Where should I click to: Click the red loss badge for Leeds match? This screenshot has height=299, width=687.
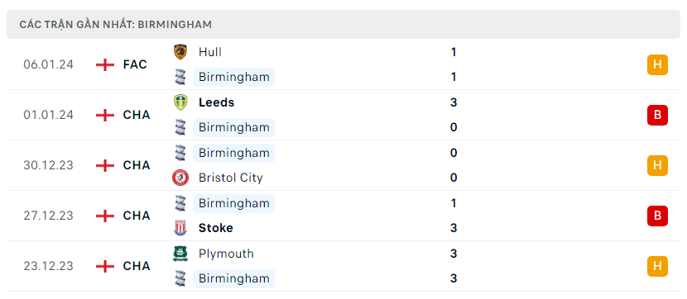(x=657, y=115)
